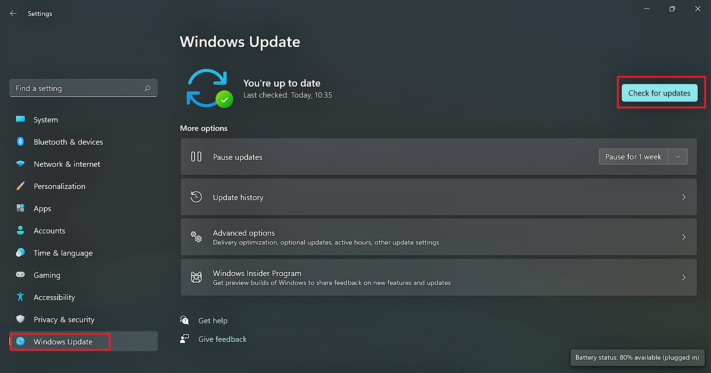Focus the Find a setting search box
This screenshot has height=373, width=711.
click(x=83, y=88)
